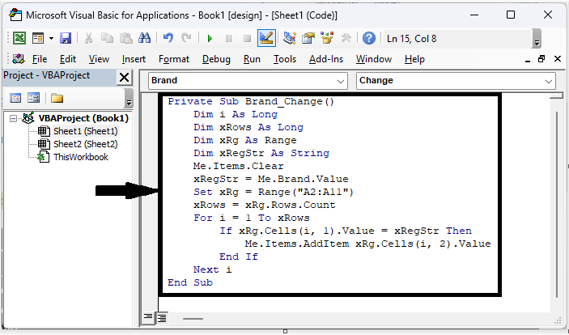The image size is (569, 335).
Task: Toggle Folders icon in Project pane
Action: 57,98
